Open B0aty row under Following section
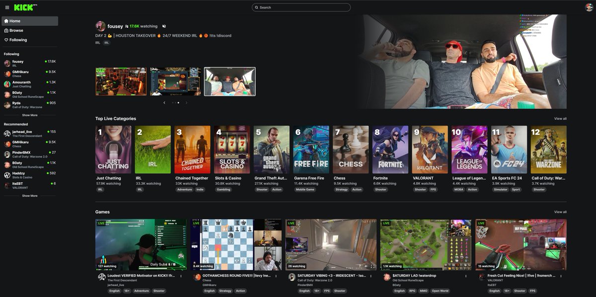This screenshot has width=596, height=297. click(30, 94)
